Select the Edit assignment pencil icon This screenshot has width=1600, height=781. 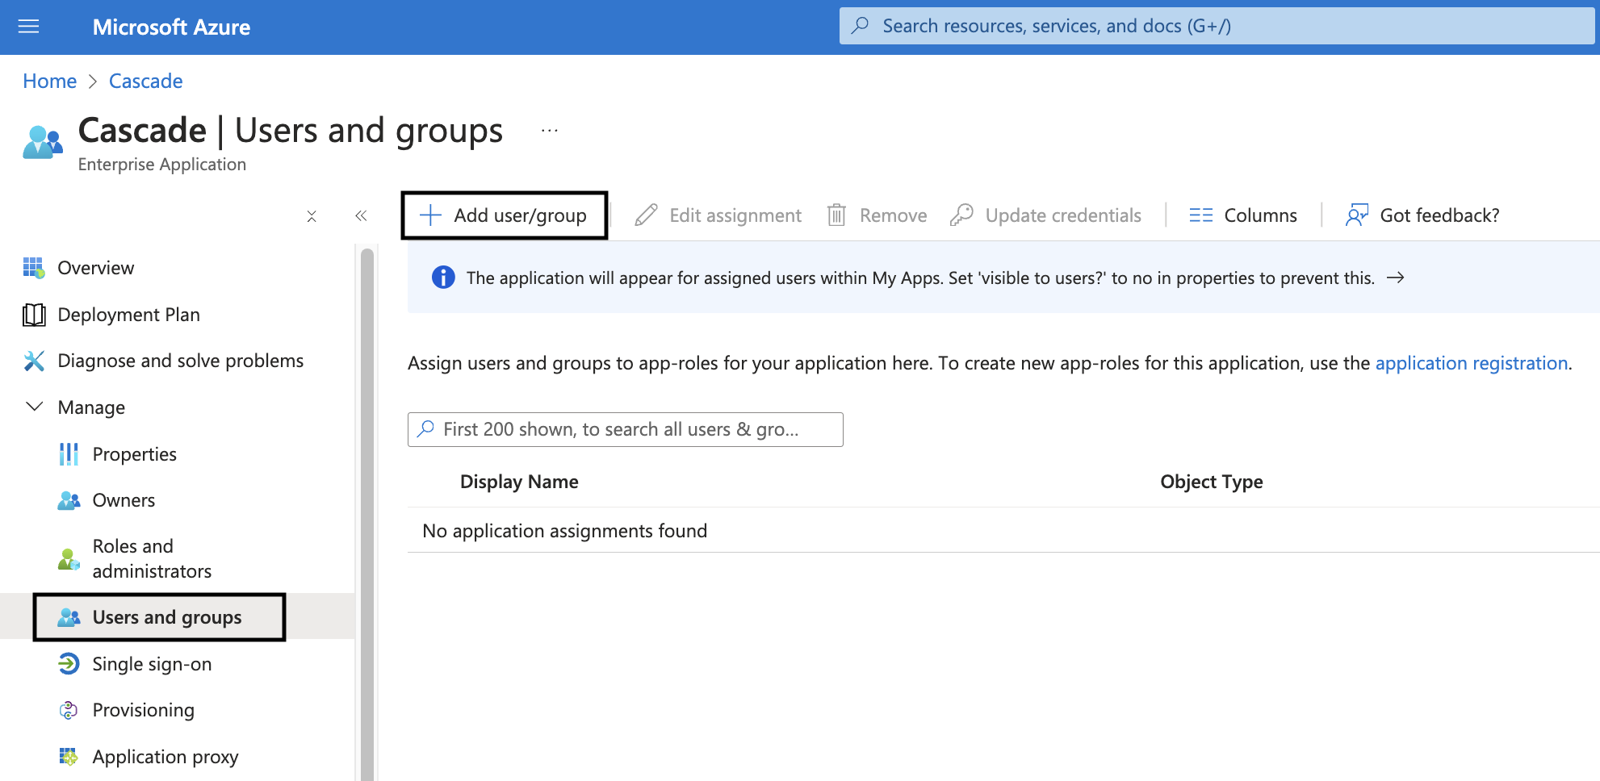(x=645, y=215)
